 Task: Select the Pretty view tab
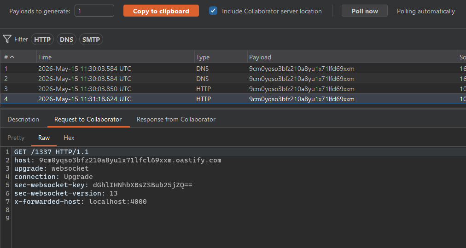(x=16, y=138)
